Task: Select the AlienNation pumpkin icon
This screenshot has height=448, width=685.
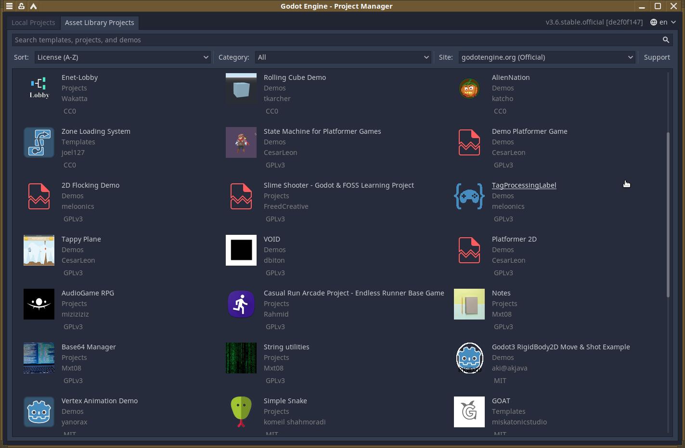Action: [x=469, y=89]
